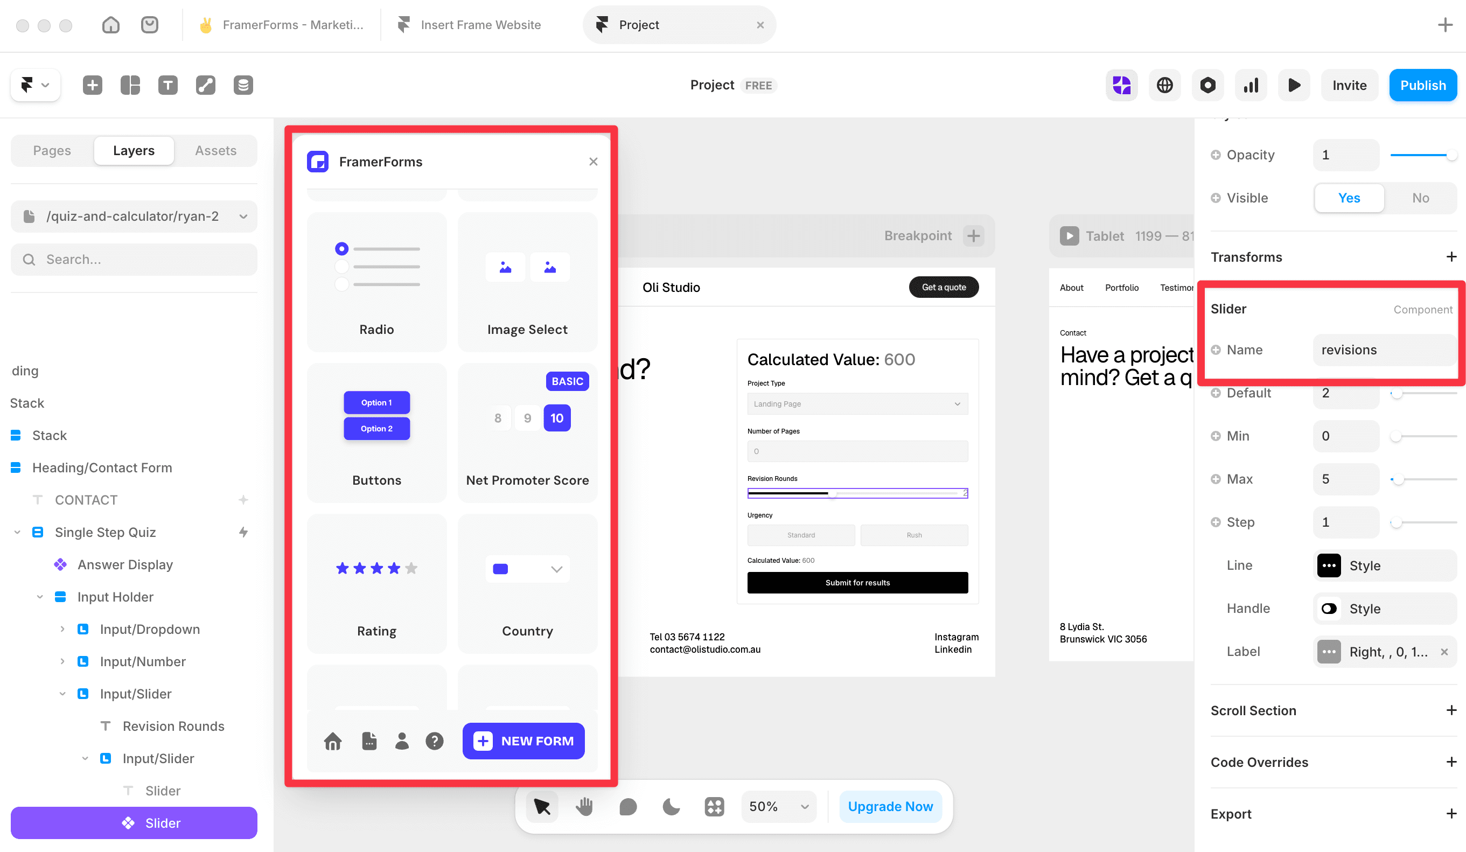
Task: Select the hand pan tool
Action: (585, 806)
